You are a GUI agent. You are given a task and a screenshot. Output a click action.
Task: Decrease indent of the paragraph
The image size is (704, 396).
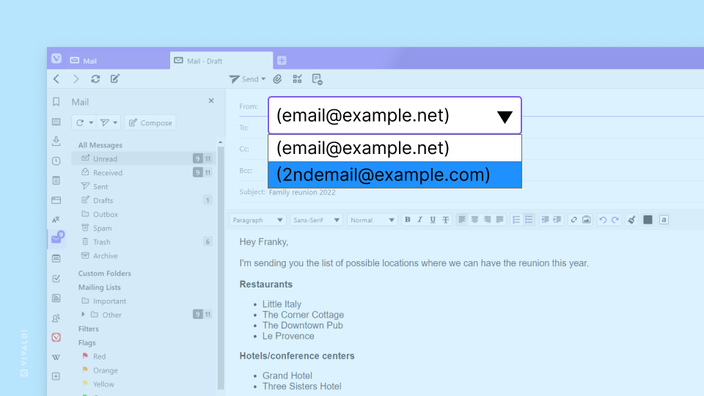(545, 219)
